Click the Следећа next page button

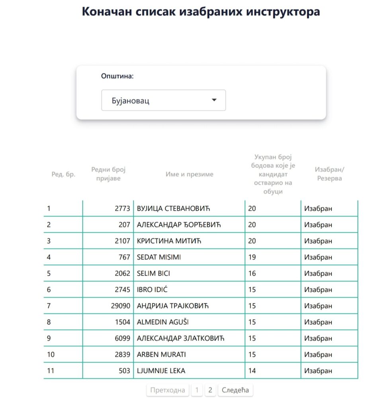pyautogui.click(x=235, y=390)
